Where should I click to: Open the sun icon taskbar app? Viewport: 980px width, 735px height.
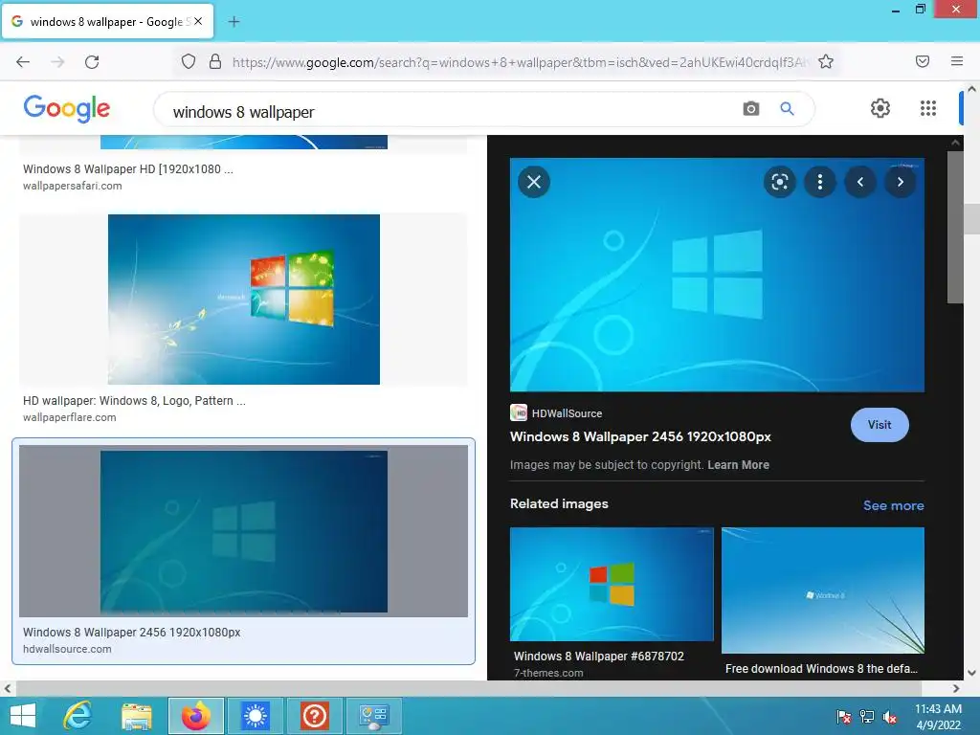[x=255, y=716]
